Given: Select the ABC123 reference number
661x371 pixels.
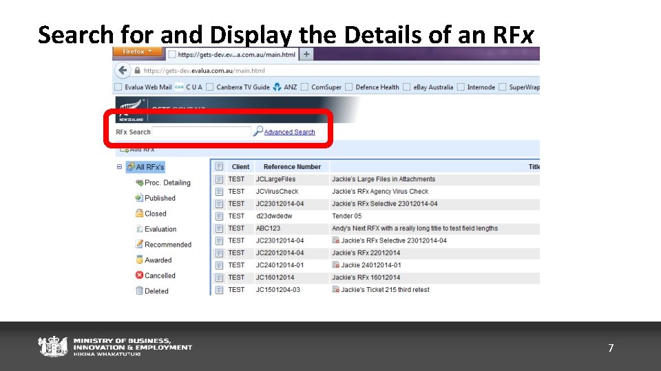Looking at the screenshot, I should tap(268, 228).
